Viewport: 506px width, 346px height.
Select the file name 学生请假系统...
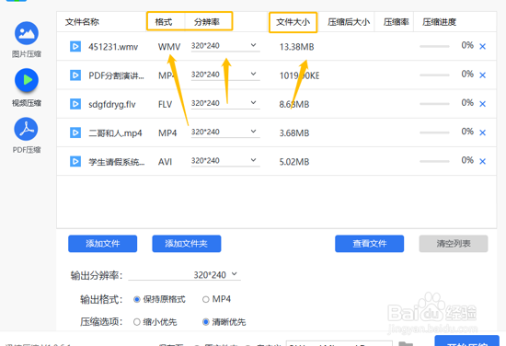coord(117,162)
